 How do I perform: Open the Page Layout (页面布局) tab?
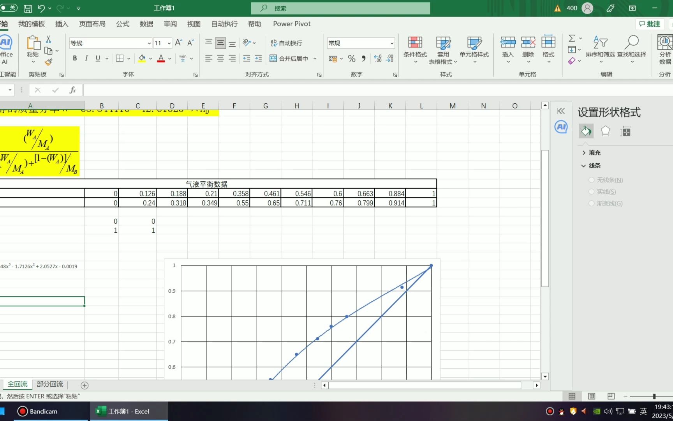pos(92,24)
